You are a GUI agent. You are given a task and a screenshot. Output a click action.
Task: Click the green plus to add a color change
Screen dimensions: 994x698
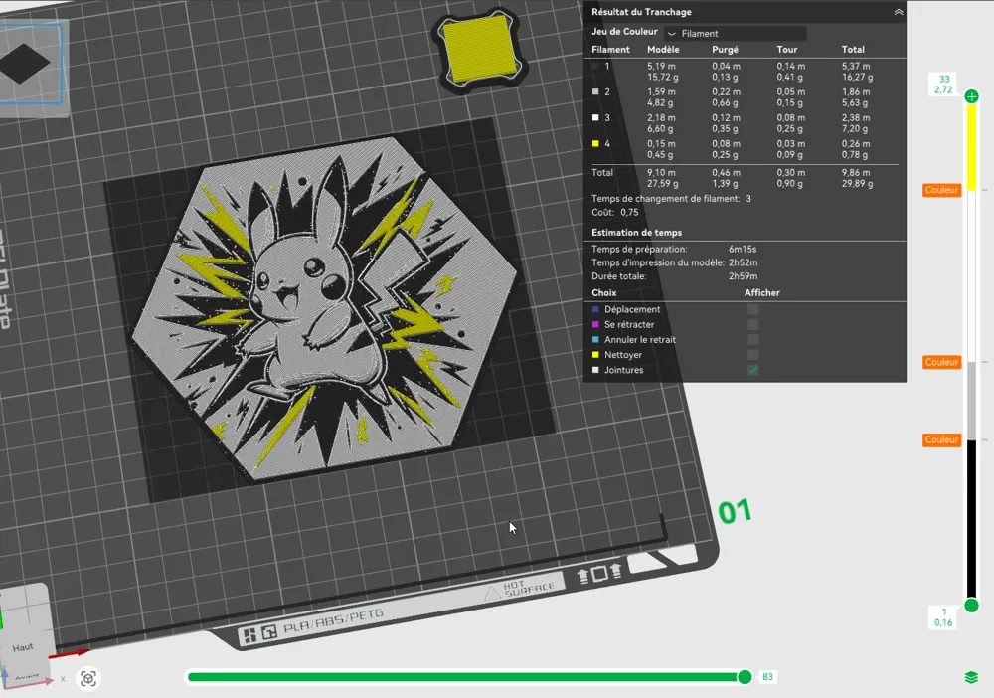[x=970, y=96]
